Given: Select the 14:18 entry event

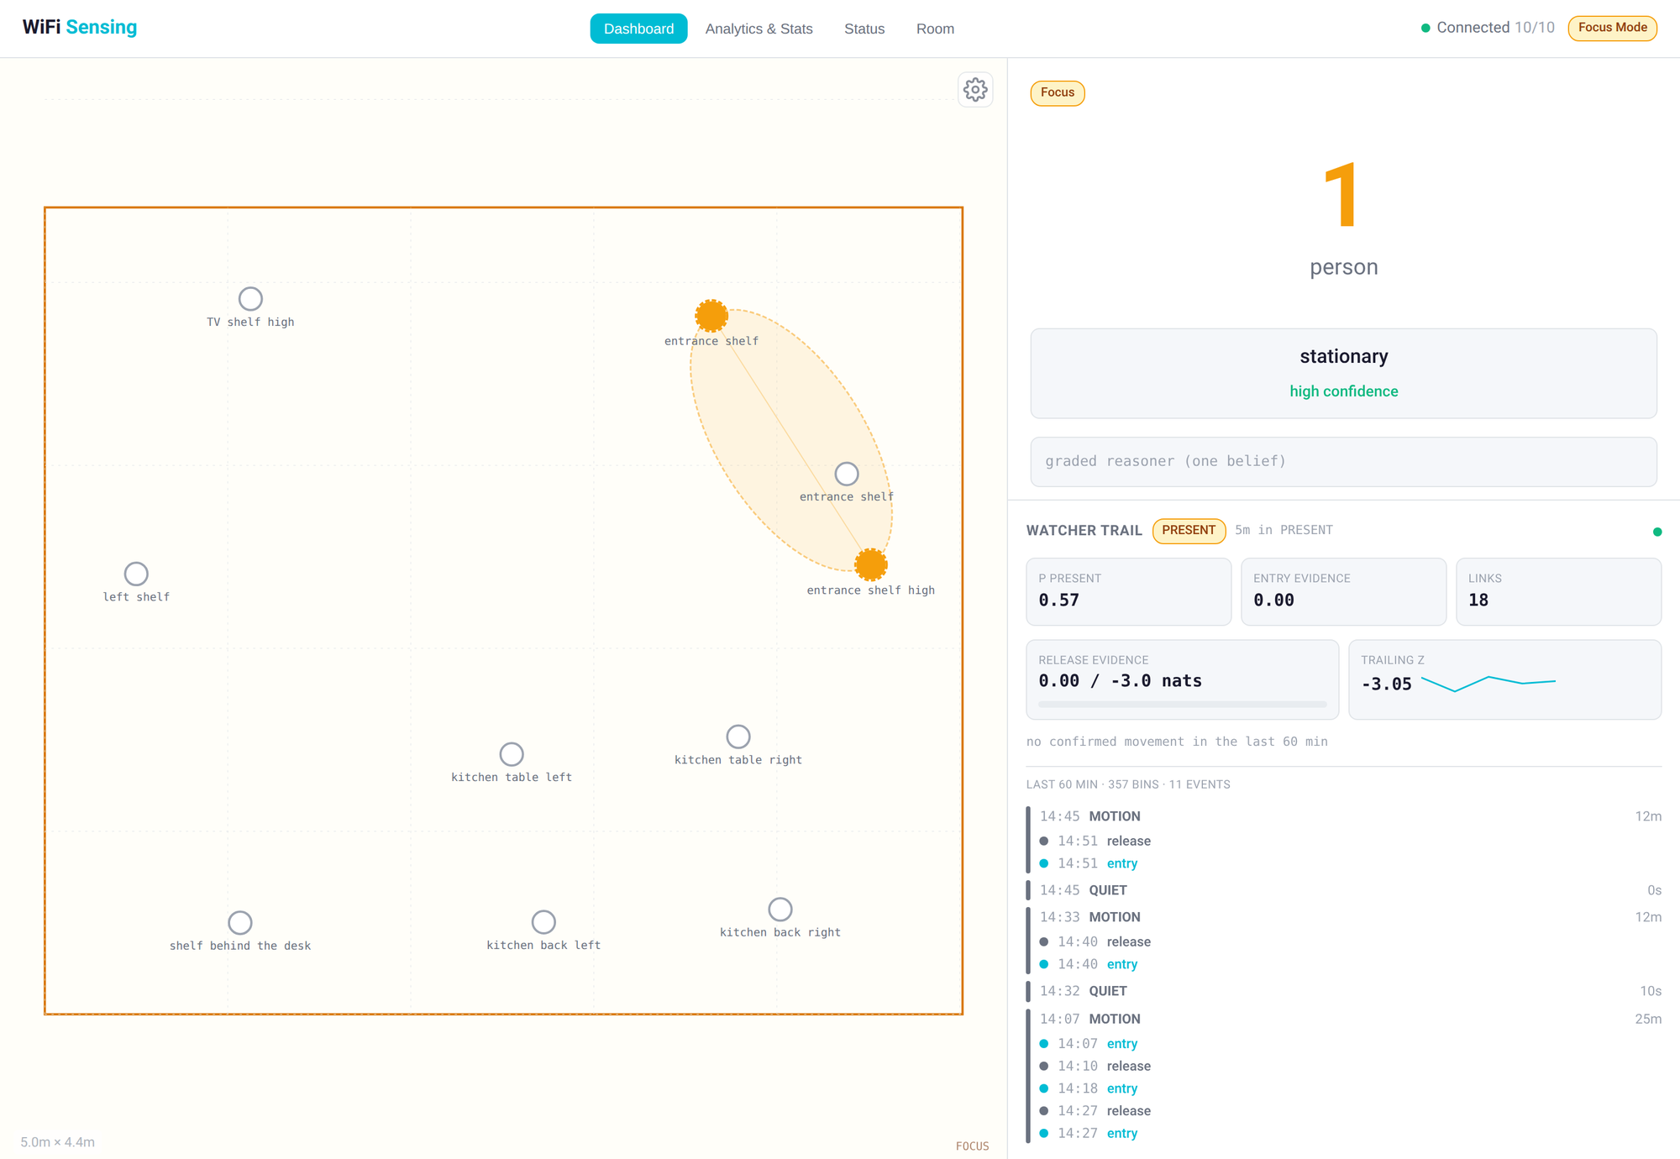Looking at the screenshot, I should pos(1089,1088).
